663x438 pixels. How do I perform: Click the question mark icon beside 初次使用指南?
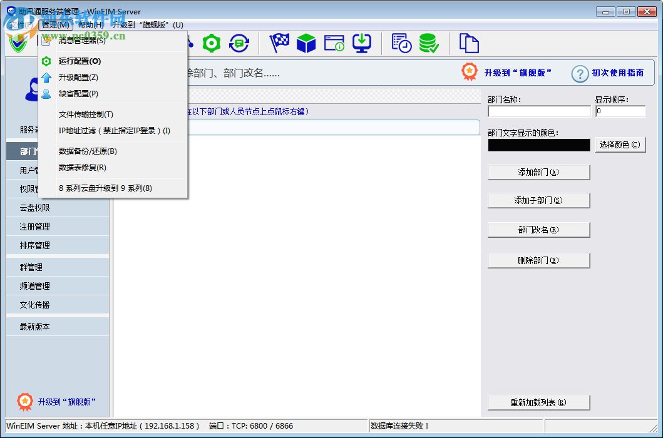tap(579, 74)
